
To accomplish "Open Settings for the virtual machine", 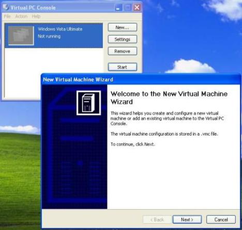I will pos(123,39).
